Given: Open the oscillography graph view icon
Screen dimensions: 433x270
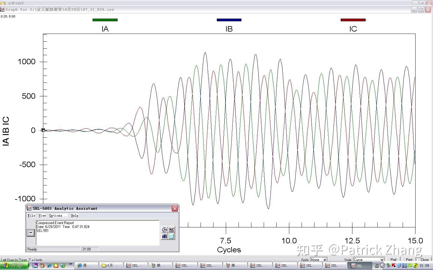Looking at the screenshot, I should pos(171,230).
